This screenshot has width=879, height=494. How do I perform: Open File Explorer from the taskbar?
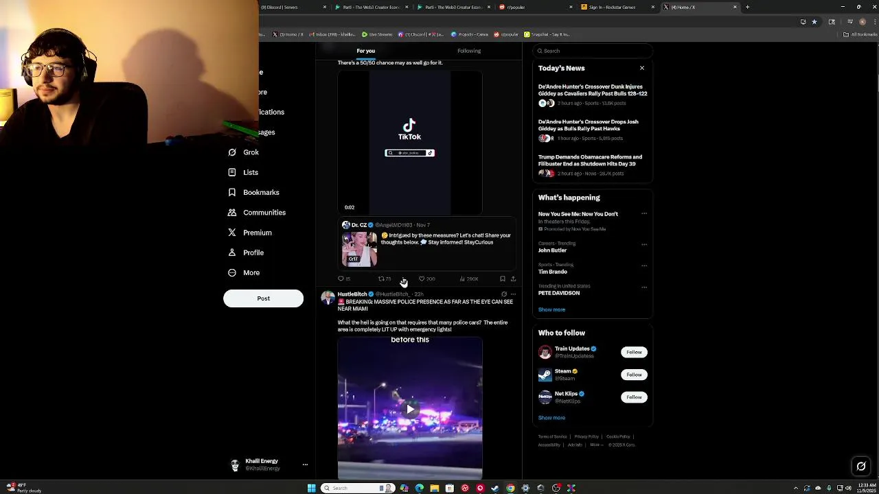(x=434, y=488)
